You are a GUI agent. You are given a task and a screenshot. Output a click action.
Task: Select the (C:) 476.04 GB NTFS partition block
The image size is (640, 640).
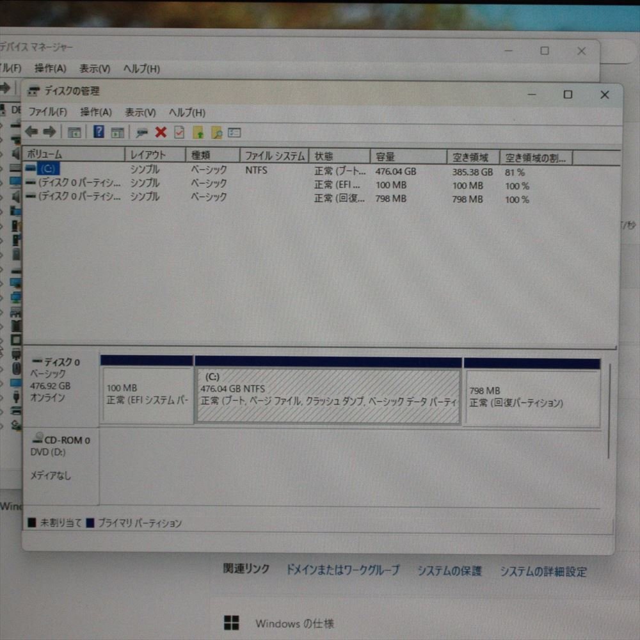[x=328, y=391]
